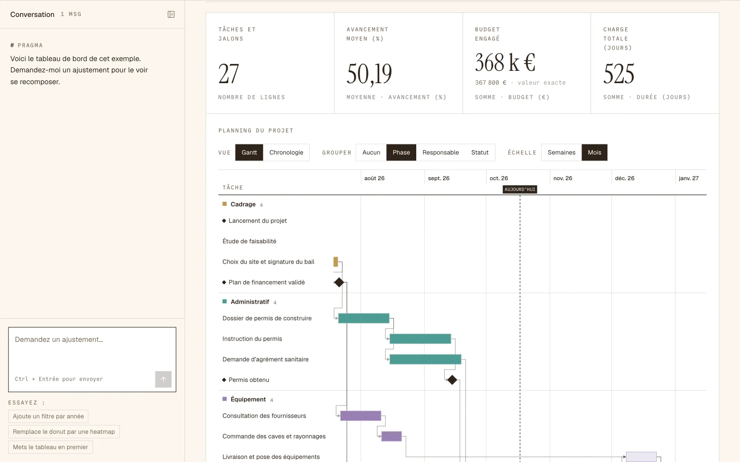Group tasks by Responsable
Screen dimensions: 740x462
pos(441,152)
